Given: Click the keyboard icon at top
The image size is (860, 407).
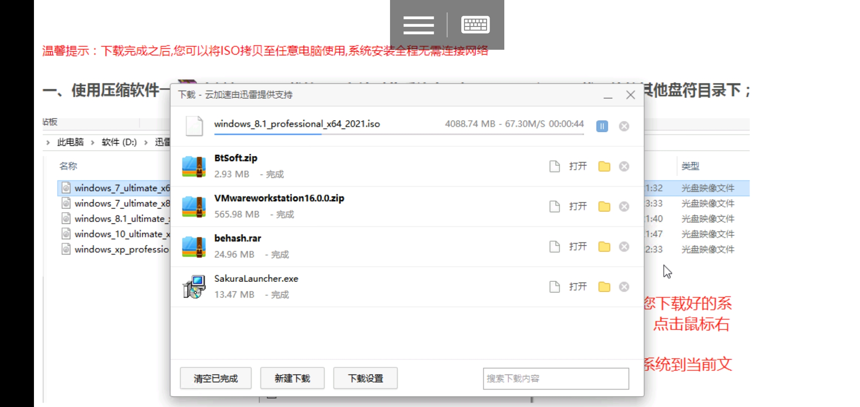Looking at the screenshot, I should click(x=475, y=25).
